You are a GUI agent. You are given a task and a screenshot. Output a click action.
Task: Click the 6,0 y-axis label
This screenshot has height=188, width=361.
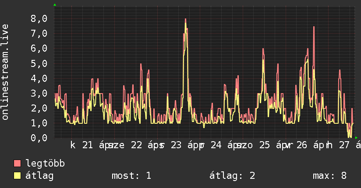coord(39,49)
